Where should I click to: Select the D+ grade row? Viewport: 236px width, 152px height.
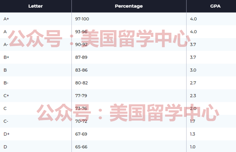tap(6, 134)
